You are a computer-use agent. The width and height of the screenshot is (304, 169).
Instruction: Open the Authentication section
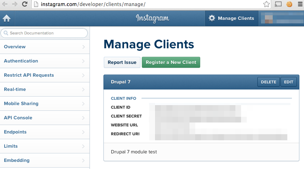point(45,61)
